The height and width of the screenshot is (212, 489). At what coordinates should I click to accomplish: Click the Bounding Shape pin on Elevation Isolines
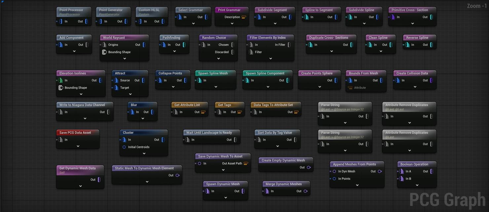(x=60, y=88)
